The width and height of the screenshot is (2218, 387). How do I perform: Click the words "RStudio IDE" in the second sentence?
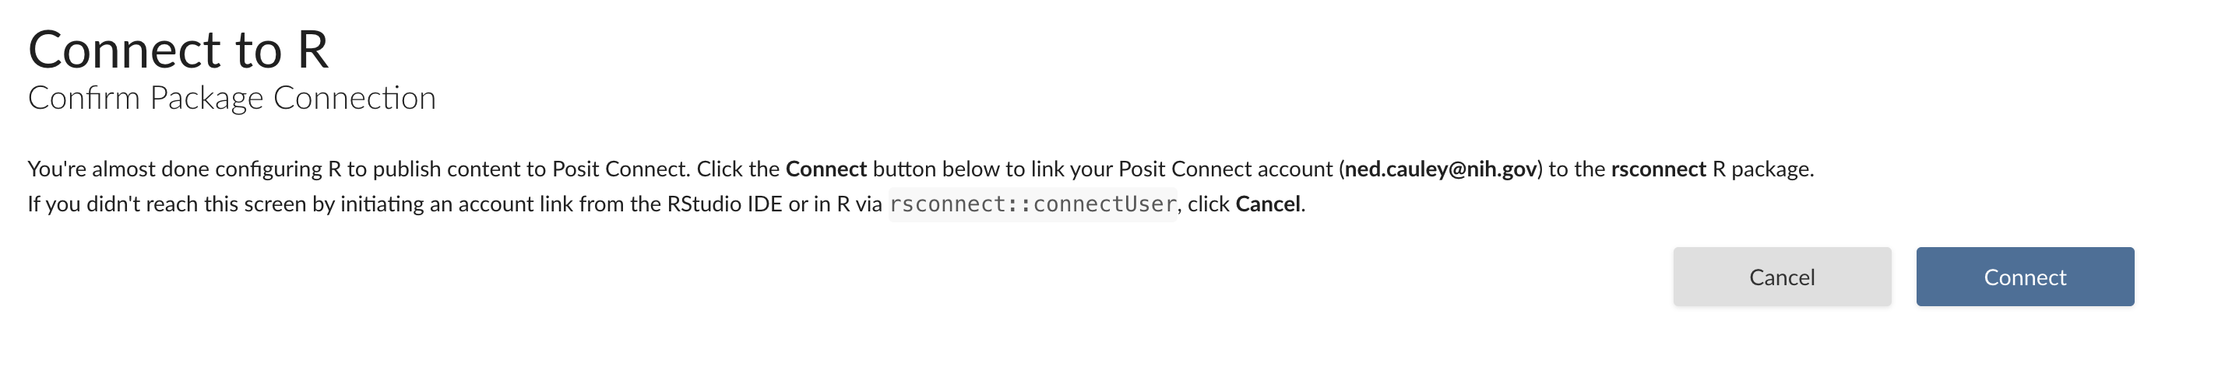tap(724, 204)
